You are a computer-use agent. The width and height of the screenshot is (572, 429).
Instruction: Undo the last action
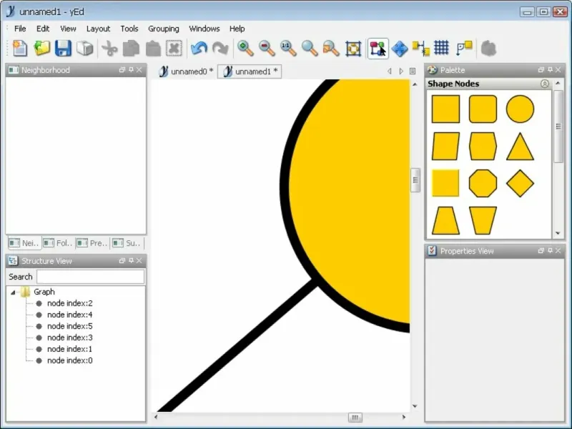[x=199, y=49]
